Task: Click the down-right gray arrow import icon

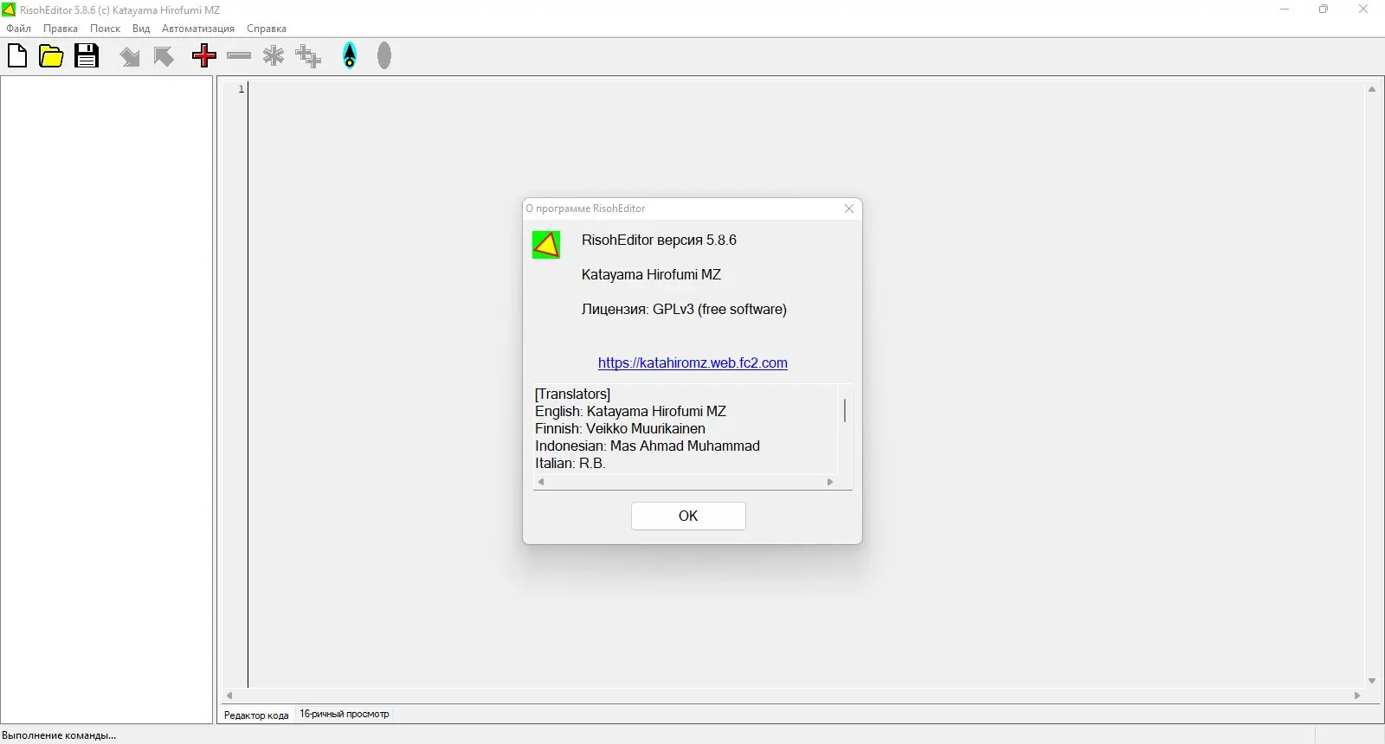Action: tap(130, 57)
